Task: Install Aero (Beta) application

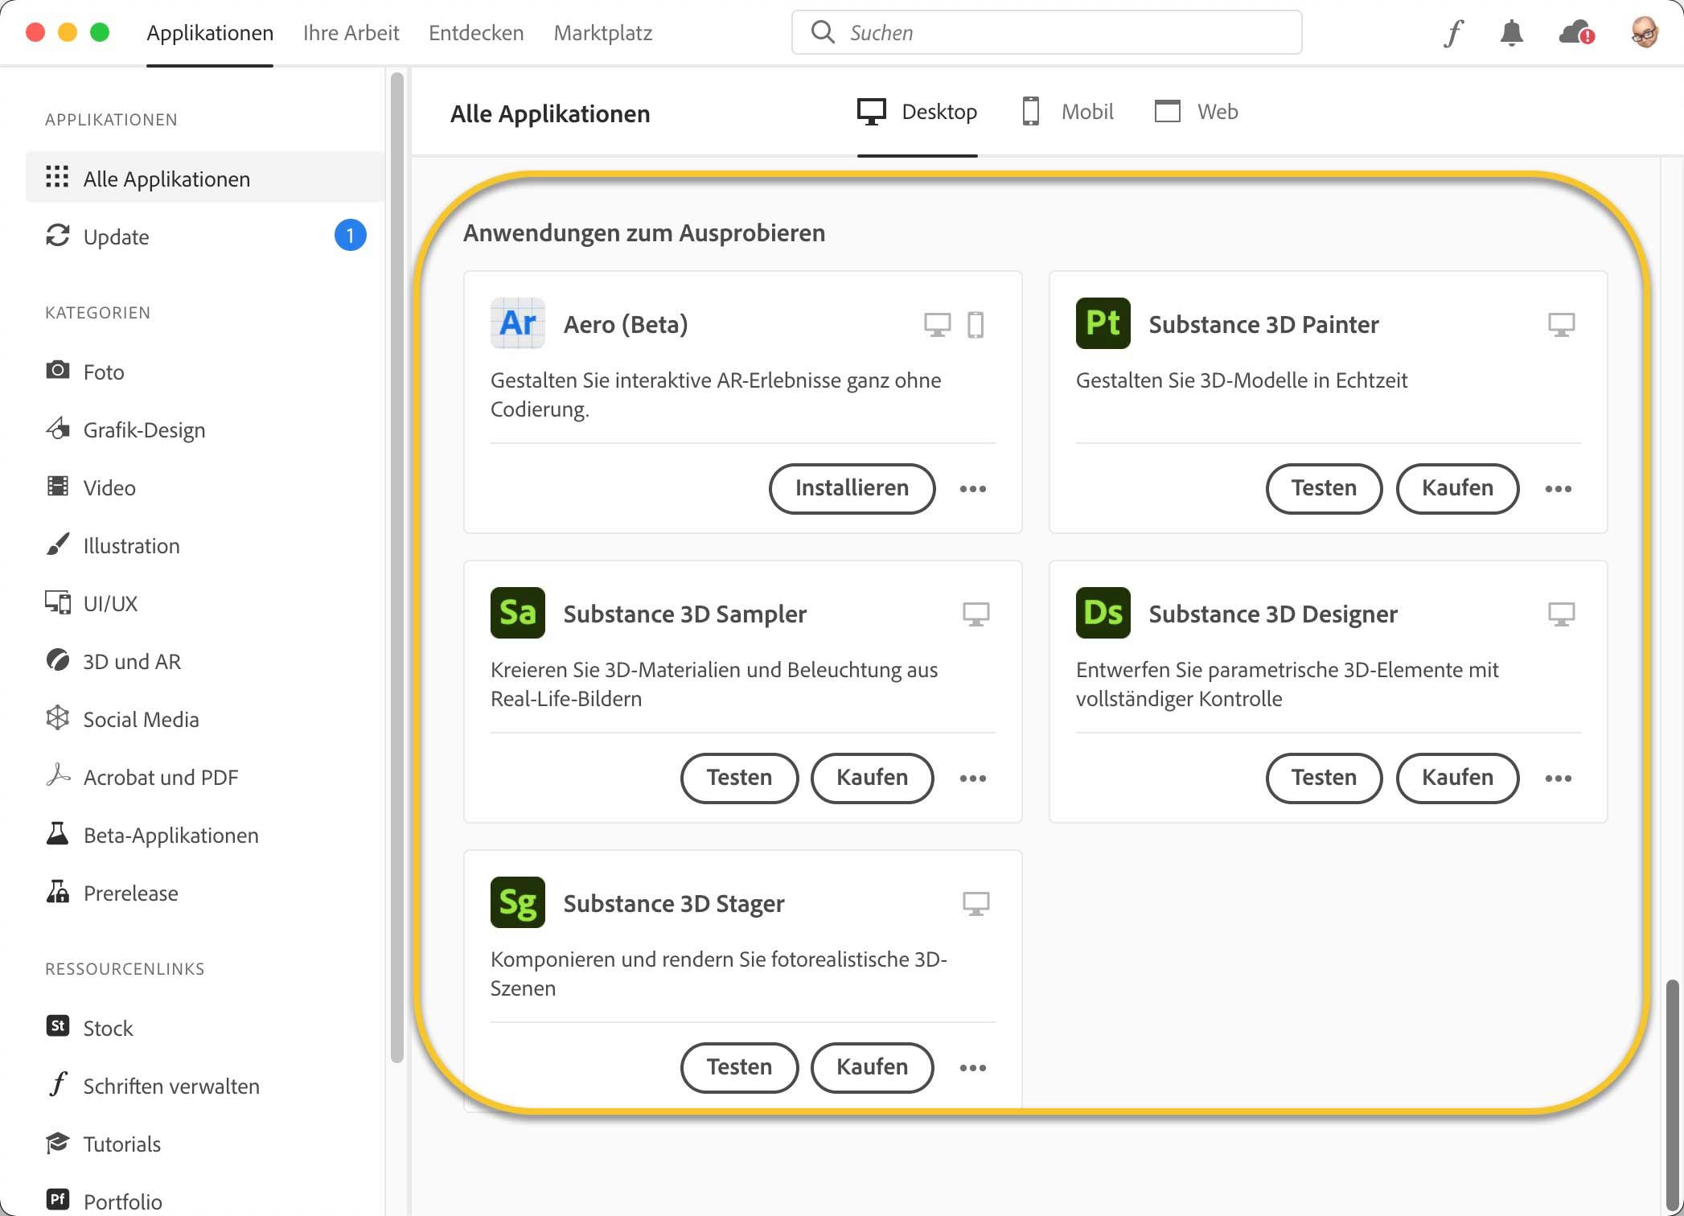Action: (852, 488)
